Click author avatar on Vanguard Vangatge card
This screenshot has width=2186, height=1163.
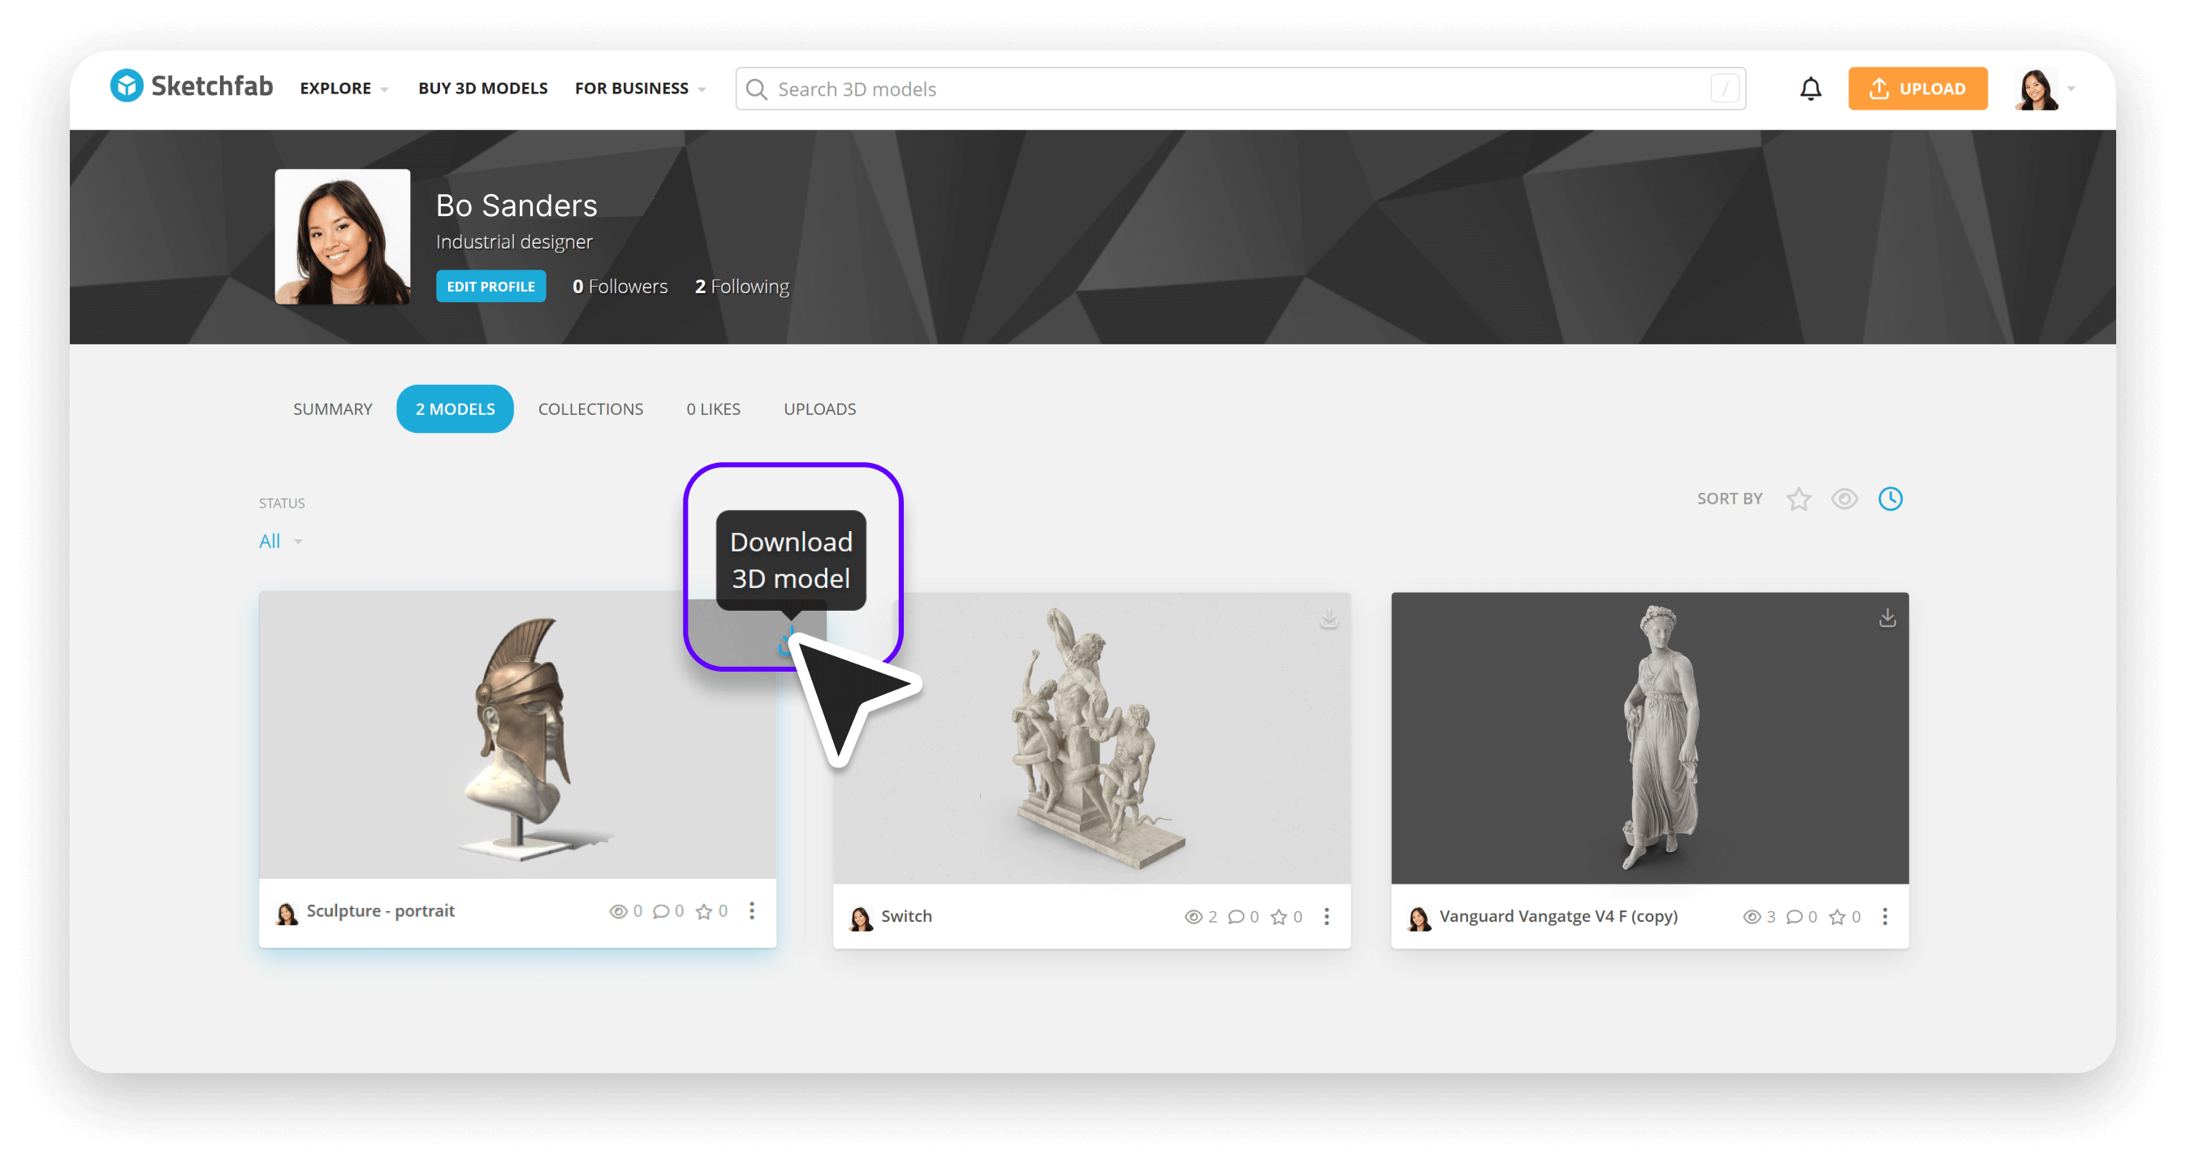pyautogui.click(x=1419, y=918)
